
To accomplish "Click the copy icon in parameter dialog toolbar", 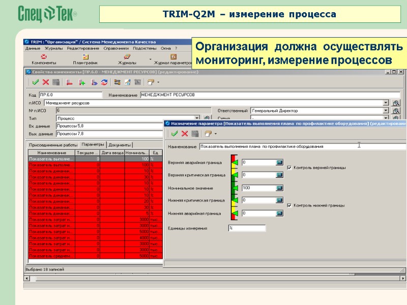I will pos(195,133).
